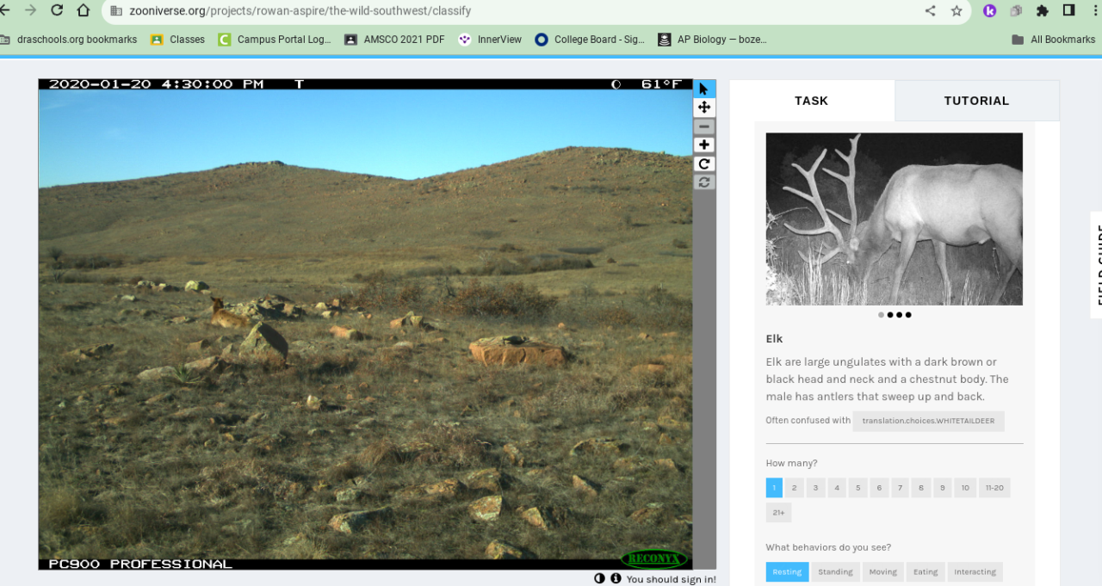Select count 7 for how many
1102x586 pixels.
point(900,488)
